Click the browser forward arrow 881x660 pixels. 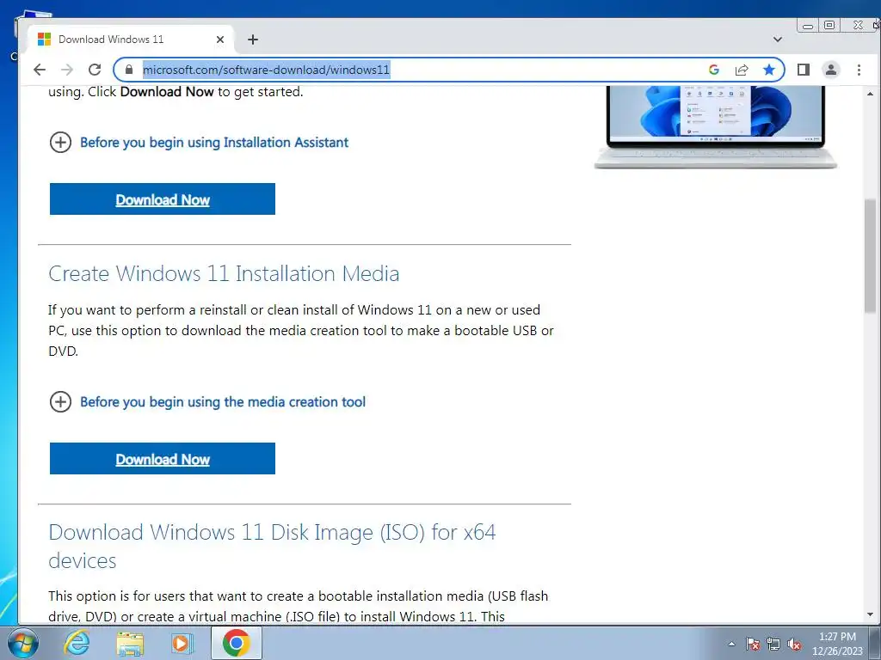(x=67, y=70)
